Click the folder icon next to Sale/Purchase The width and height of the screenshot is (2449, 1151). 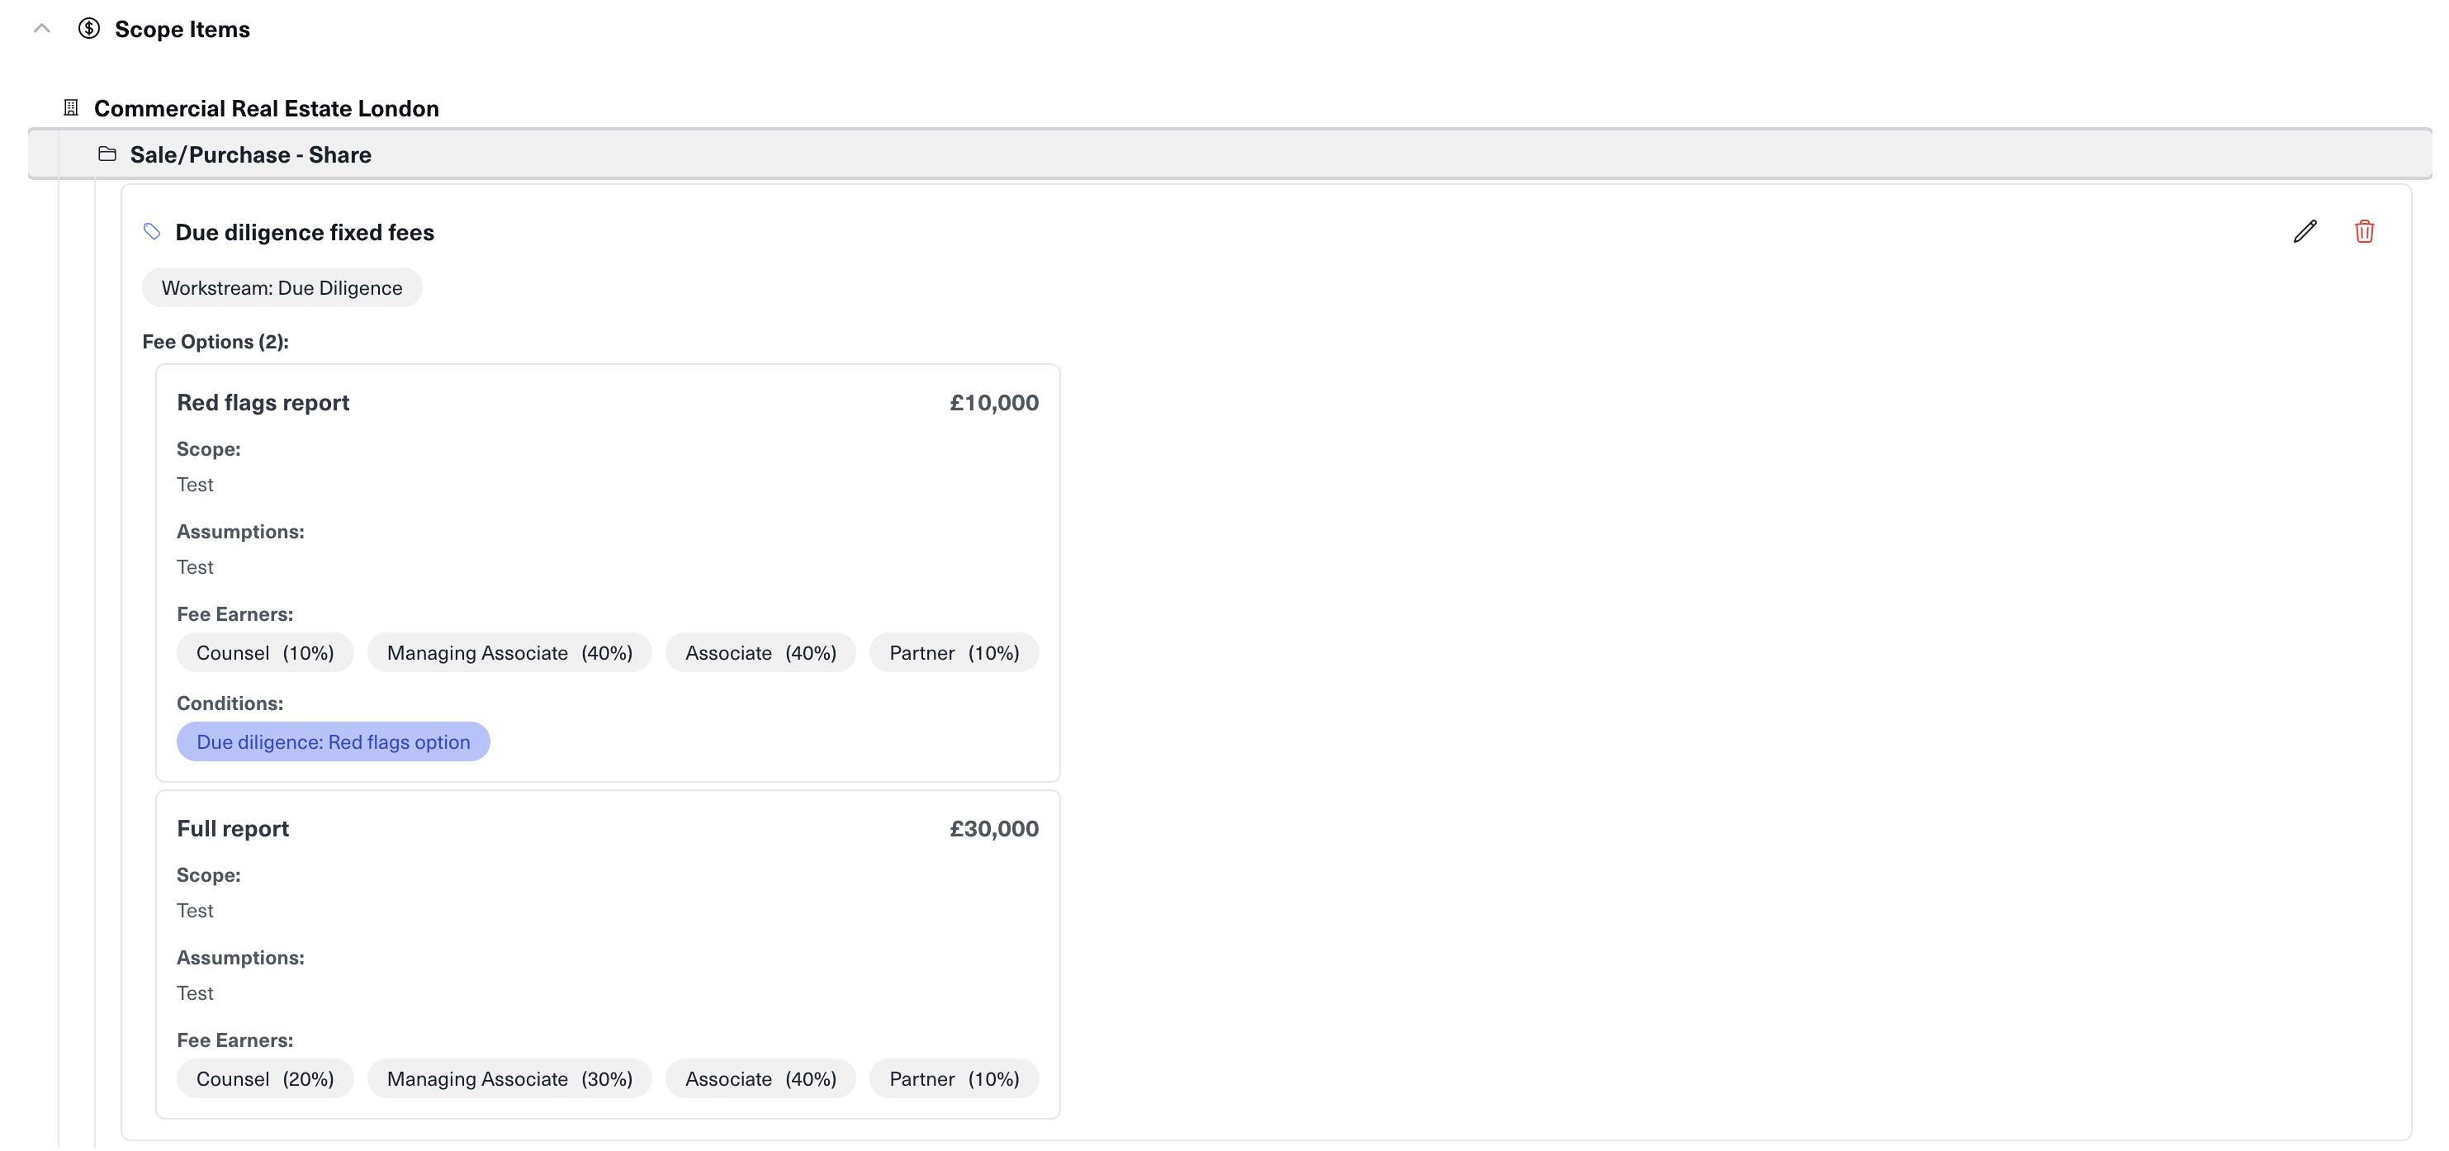pyautogui.click(x=107, y=154)
